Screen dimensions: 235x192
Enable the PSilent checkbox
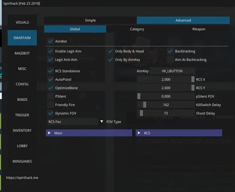click(51, 96)
